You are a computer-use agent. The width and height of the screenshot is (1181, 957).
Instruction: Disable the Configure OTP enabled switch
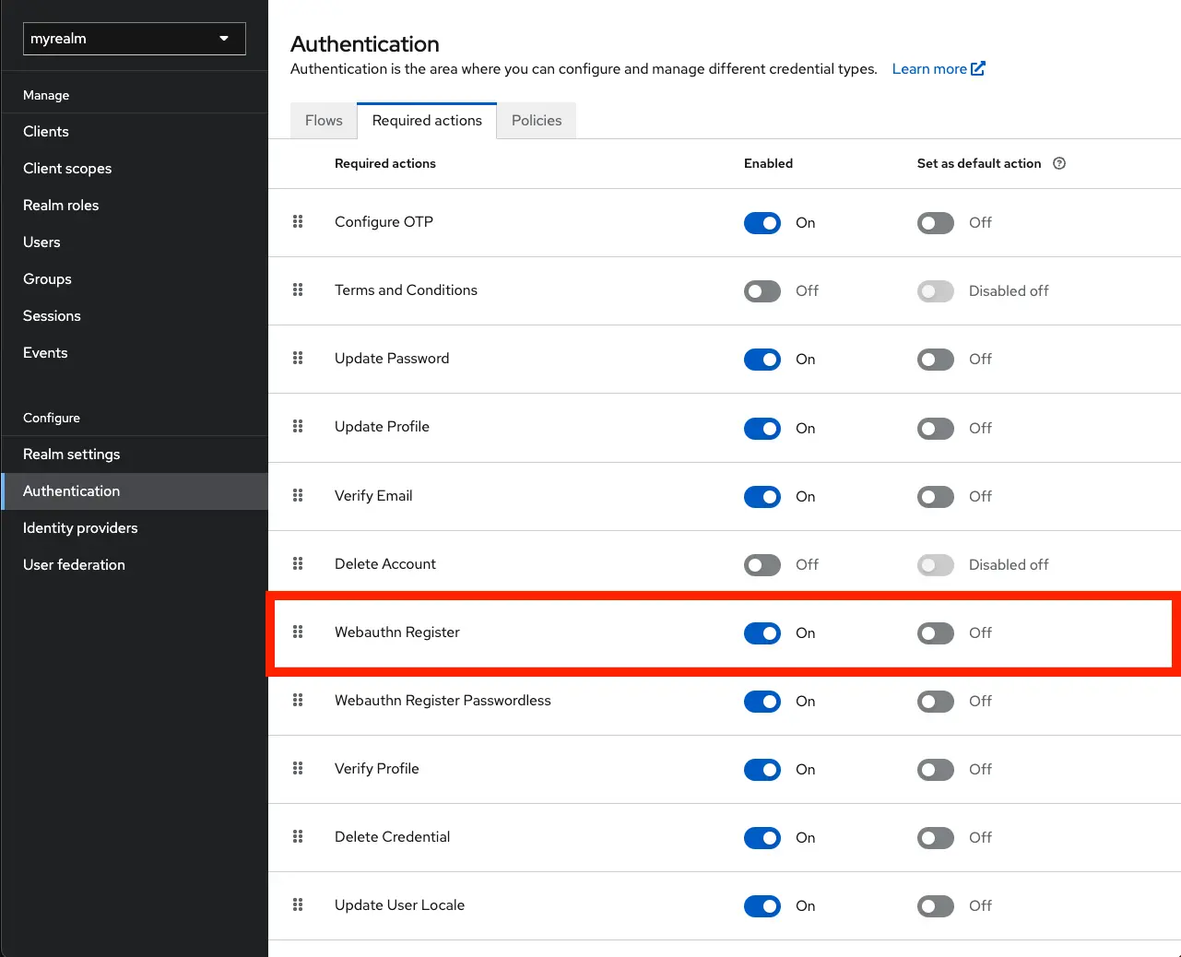(x=762, y=222)
